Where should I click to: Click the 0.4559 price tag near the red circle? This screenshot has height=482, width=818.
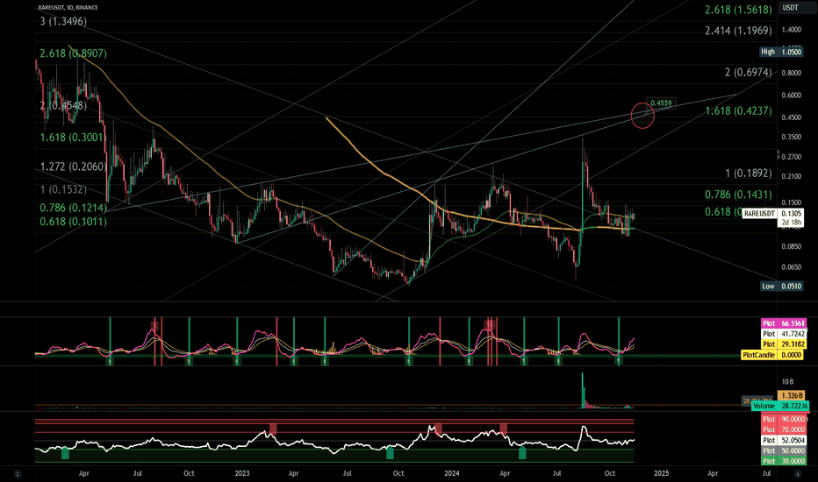point(661,103)
